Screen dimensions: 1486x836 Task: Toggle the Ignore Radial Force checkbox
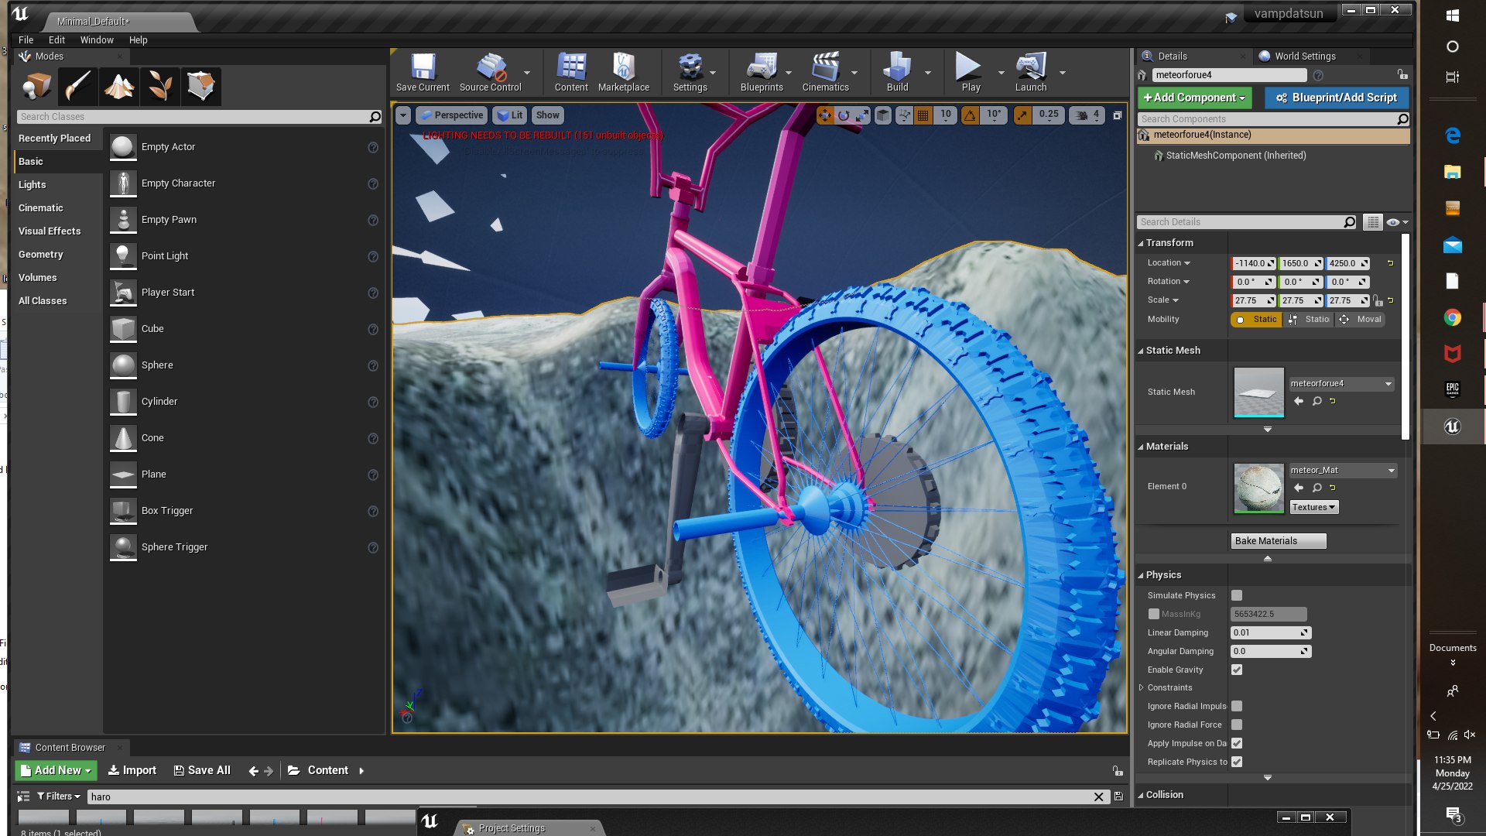[x=1237, y=725]
